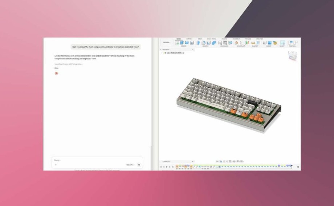This screenshot has height=206, width=334.
Task: Open the DESIGN workspace dropdown
Action: 167,42
